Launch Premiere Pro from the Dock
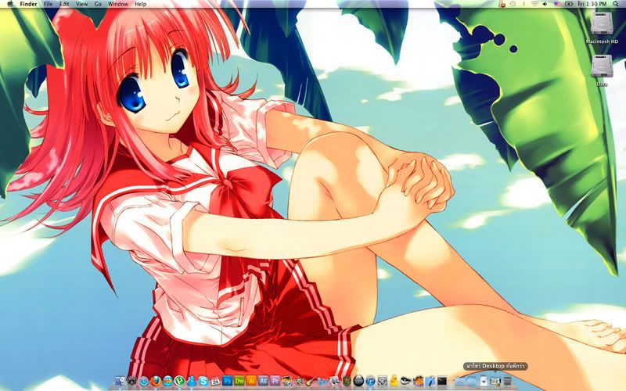 (x=275, y=382)
